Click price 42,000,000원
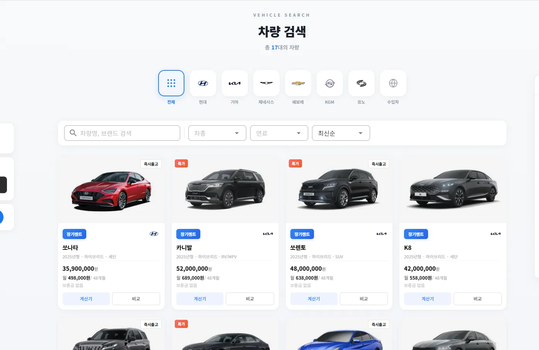Viewport: 539px width, 350px height. 422,269
